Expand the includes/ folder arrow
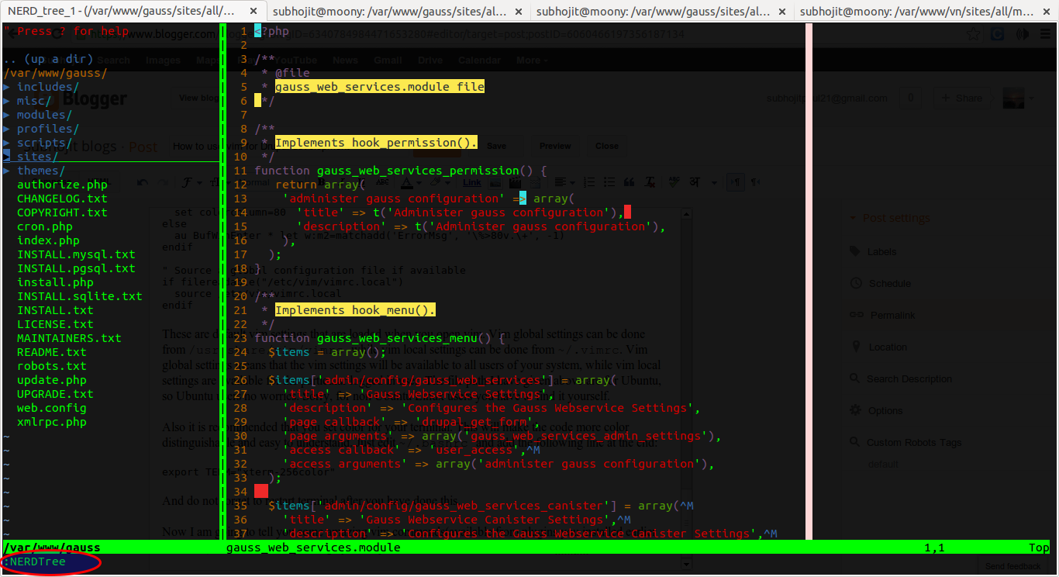The height and width of the screenshot is (577, 1059). tap(7, 87)
